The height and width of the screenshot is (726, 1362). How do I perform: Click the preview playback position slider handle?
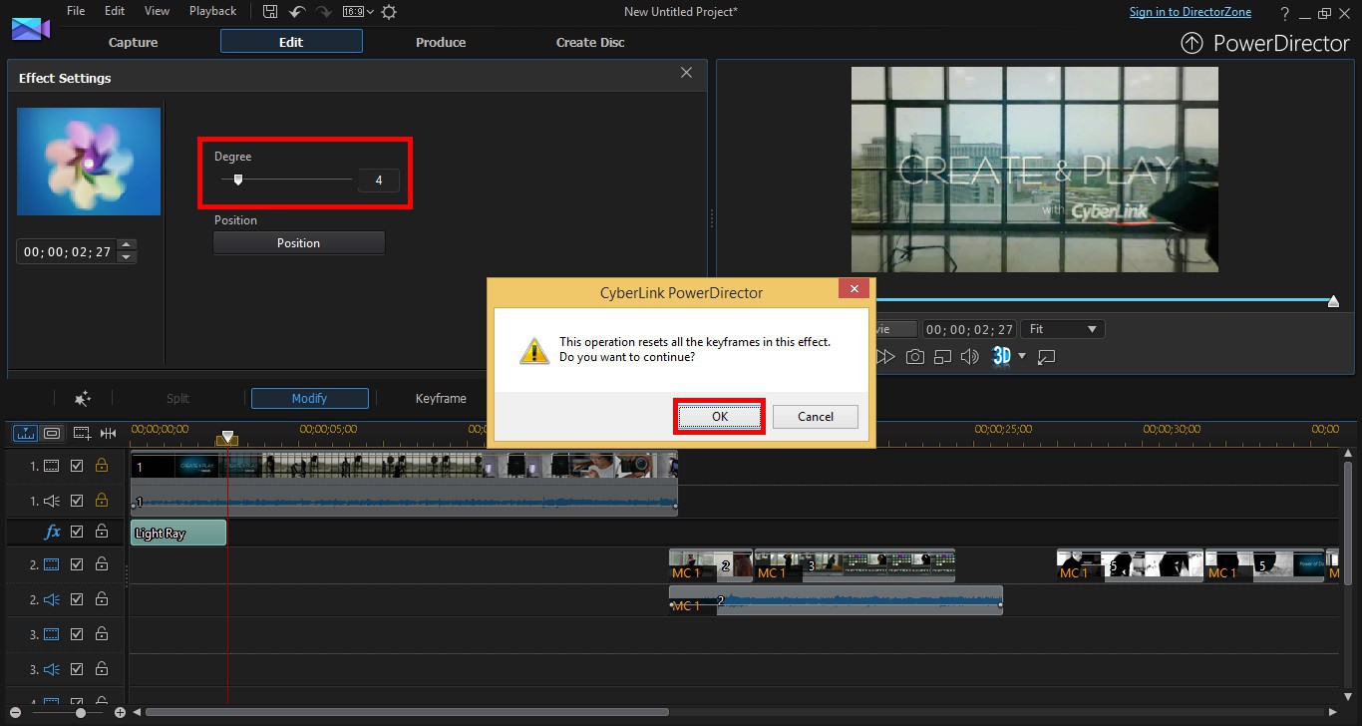tap(1333, 300)
